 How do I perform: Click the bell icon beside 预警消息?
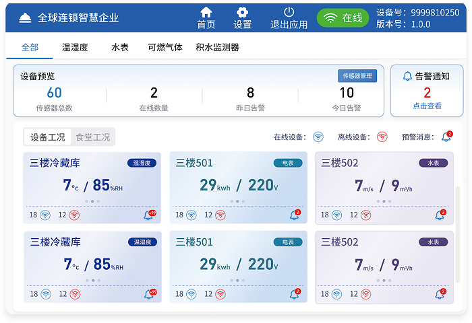click(446, 137)
